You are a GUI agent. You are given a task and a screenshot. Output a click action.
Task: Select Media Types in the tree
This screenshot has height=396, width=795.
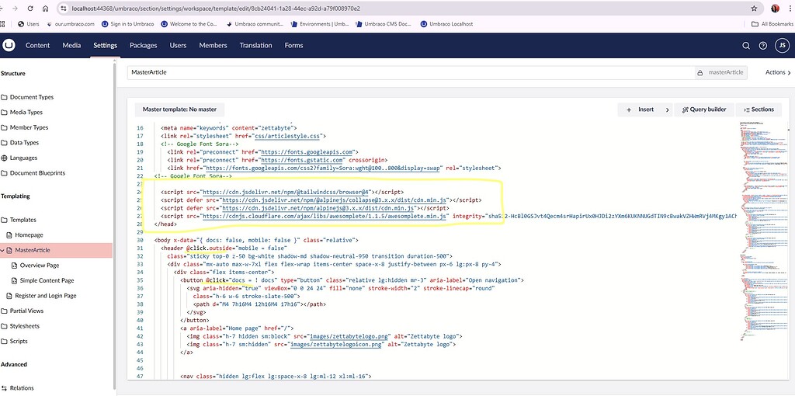26,112
